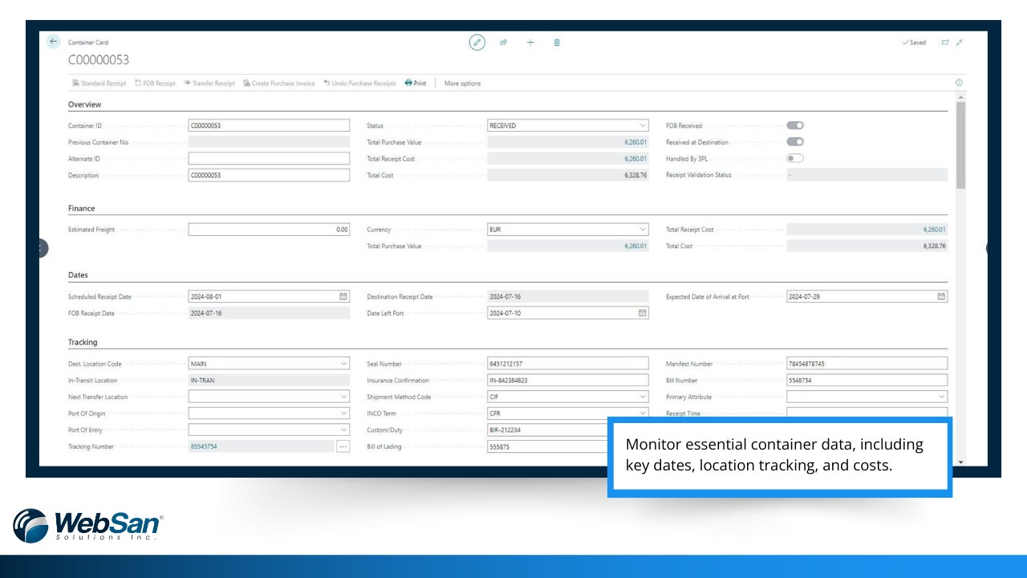This screenshot has width=1027, height=578.
Task: Click FOB Receipt action
Action: click(x=155, y=83)
